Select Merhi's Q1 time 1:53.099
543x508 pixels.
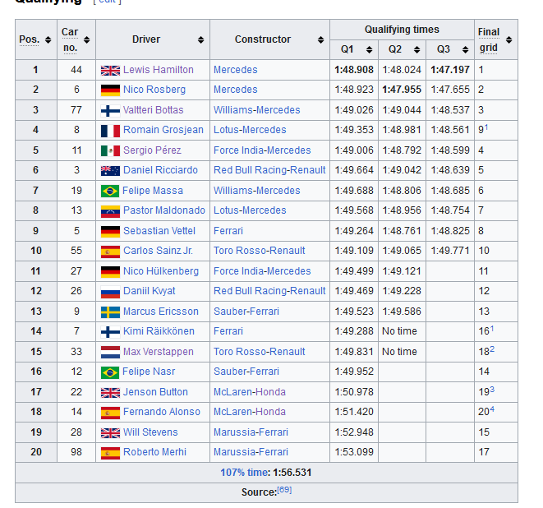pos(354,452)
